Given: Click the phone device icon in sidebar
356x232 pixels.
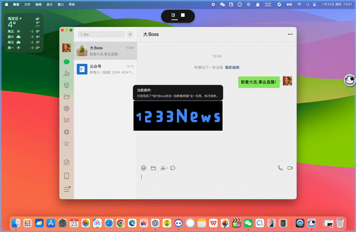Looking at the screenshot, I should (x=66, y=176).
